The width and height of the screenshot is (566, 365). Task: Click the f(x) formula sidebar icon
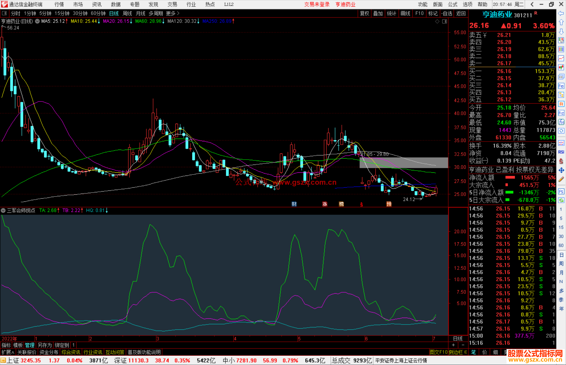[x=561, y=122]
